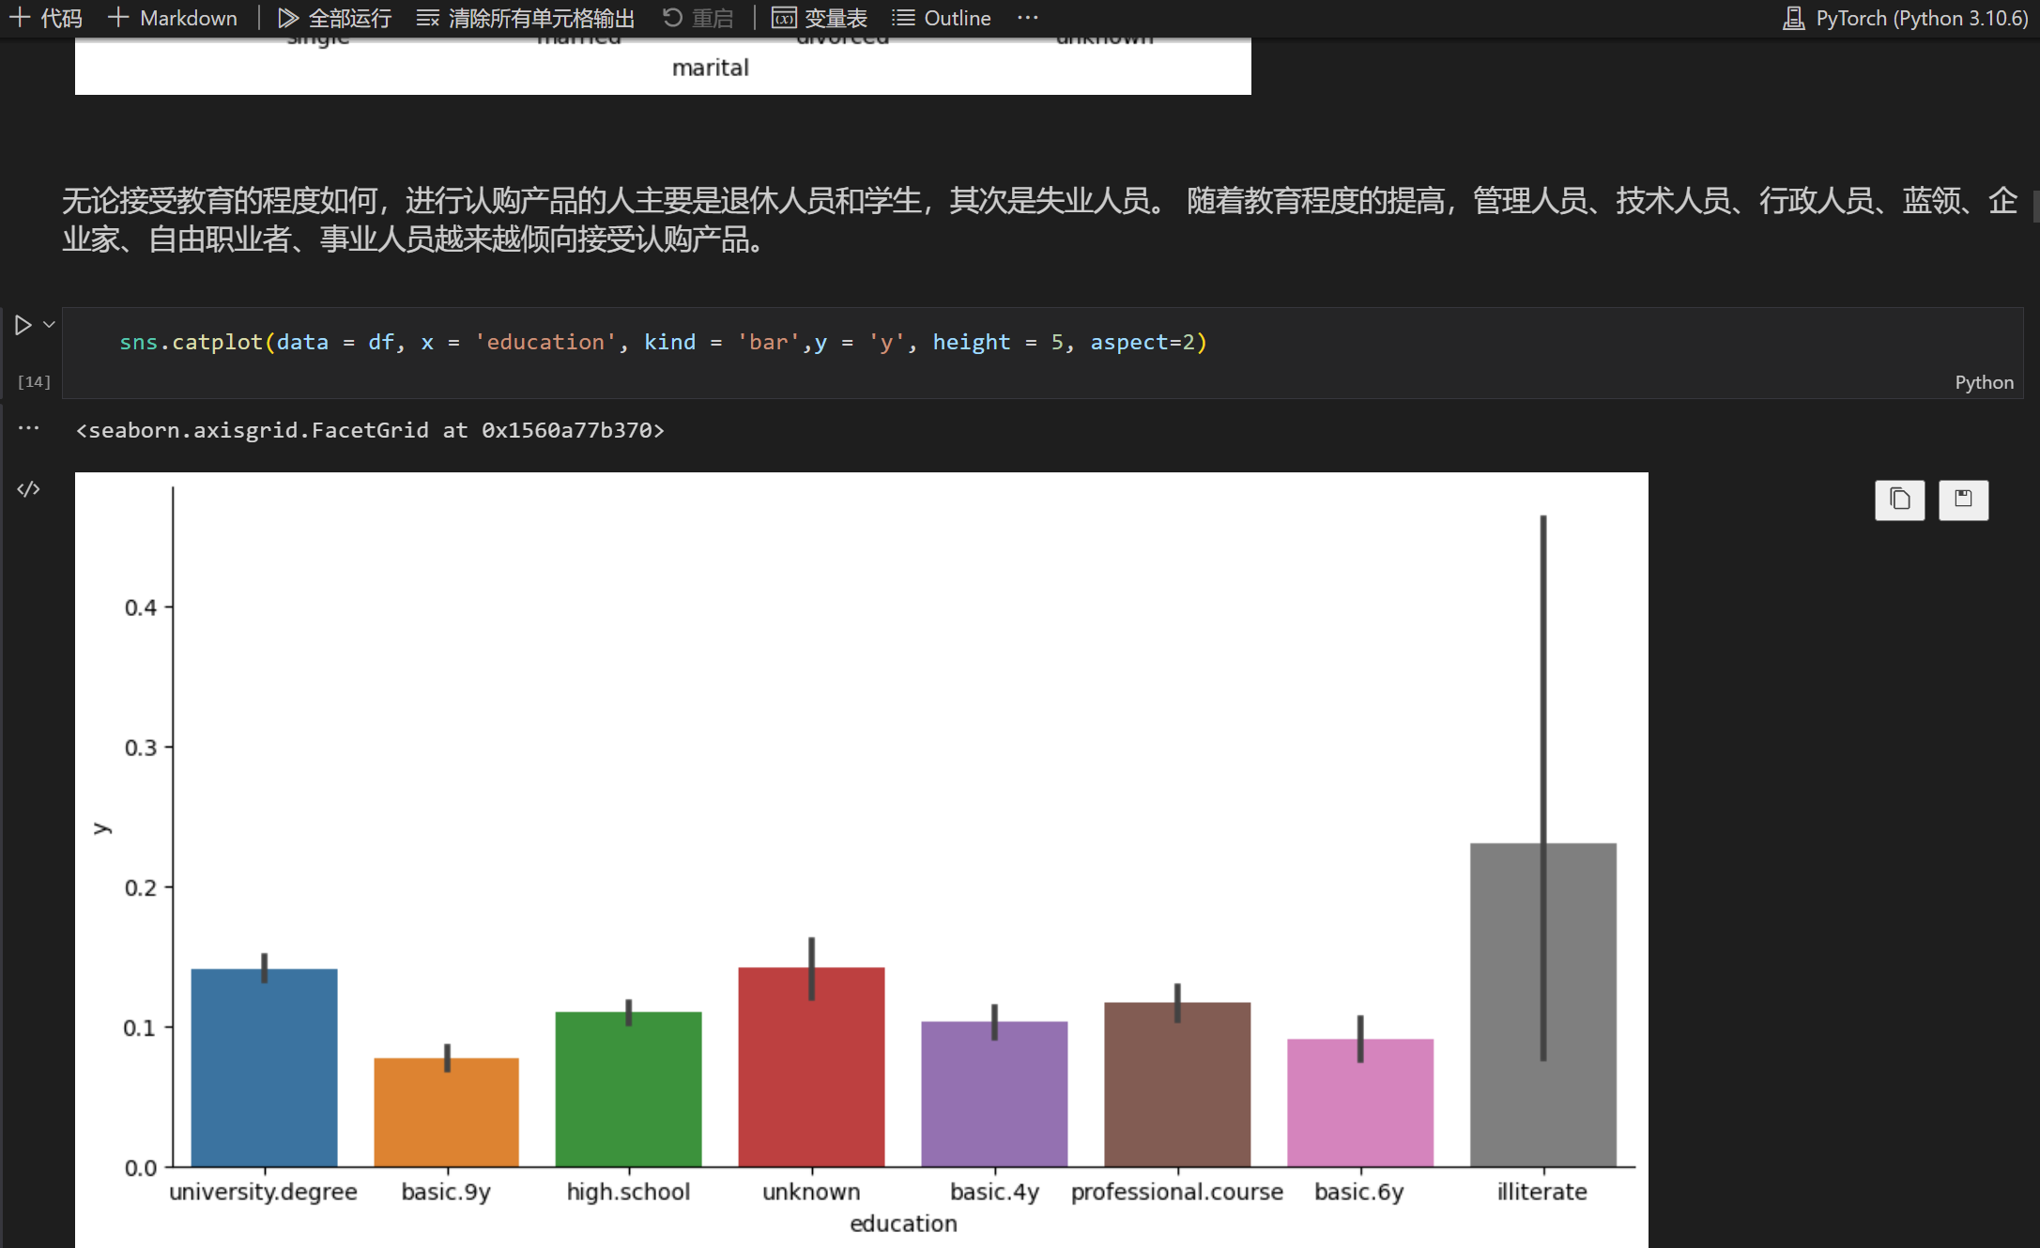The height and width of the screenshot is (1248, 2040).
Task: Click the 'professional.course' tick label
Action: click(1177, 1192)
